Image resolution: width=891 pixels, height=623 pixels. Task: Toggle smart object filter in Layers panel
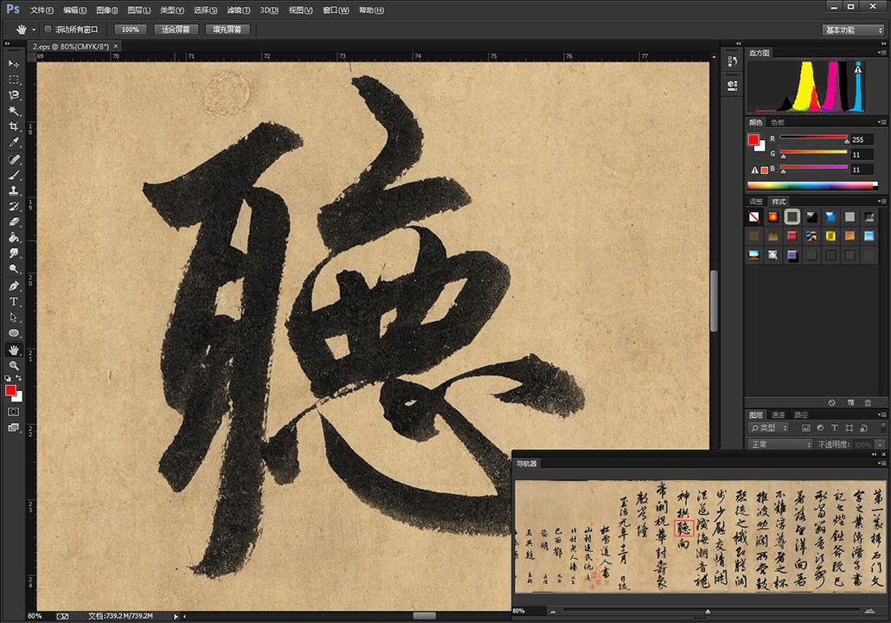(x=863, y=428)
